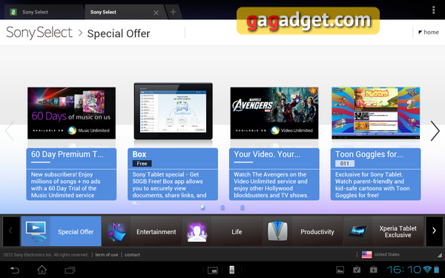Open Wi-Fi status icon
This screenshot has width=445, height=278.
tap(427, 269)
